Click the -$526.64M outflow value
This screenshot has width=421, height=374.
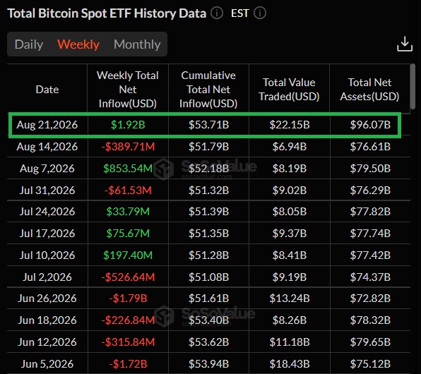click(128, 277)
